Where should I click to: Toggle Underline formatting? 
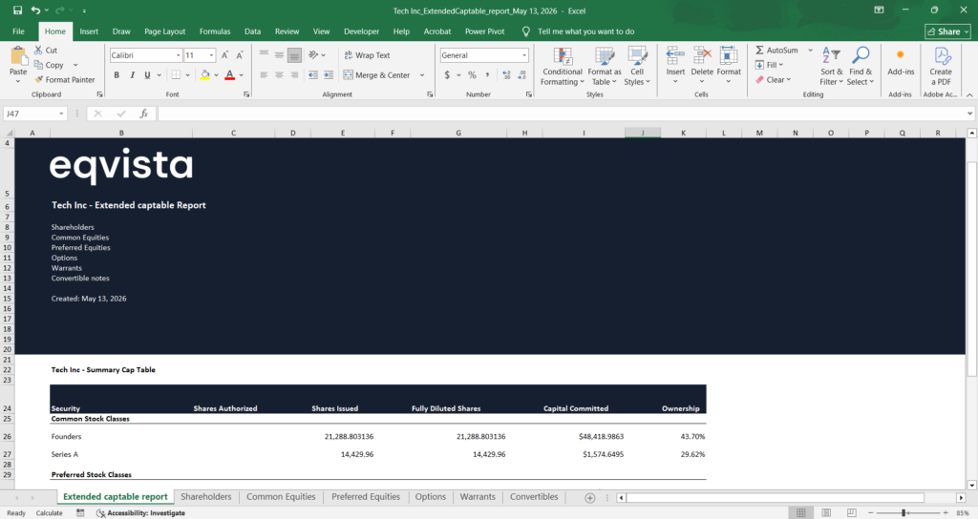tap(147, 74)
